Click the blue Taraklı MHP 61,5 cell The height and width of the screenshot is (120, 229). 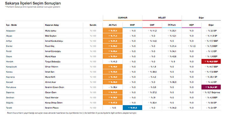pyautogui.click(x=132, y=108)
